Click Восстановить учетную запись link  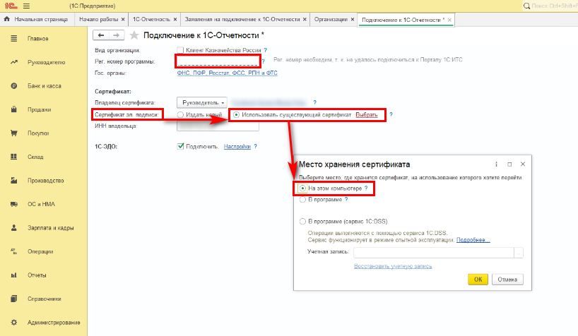pyautogui.click(x=393, y=266)
